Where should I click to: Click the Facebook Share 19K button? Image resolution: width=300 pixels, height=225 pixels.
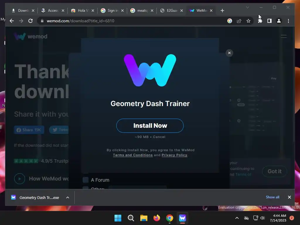[29, 130]
